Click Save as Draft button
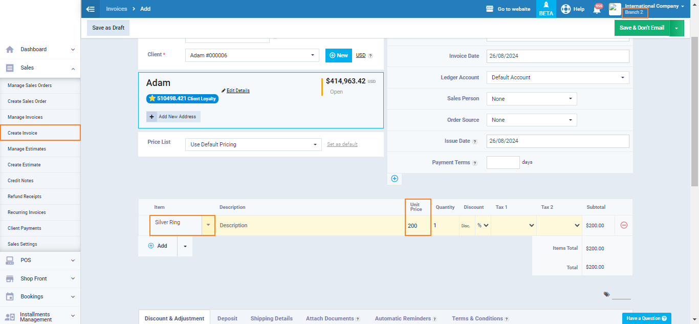This screenshot has width=699, height=324. click(108, 28)
